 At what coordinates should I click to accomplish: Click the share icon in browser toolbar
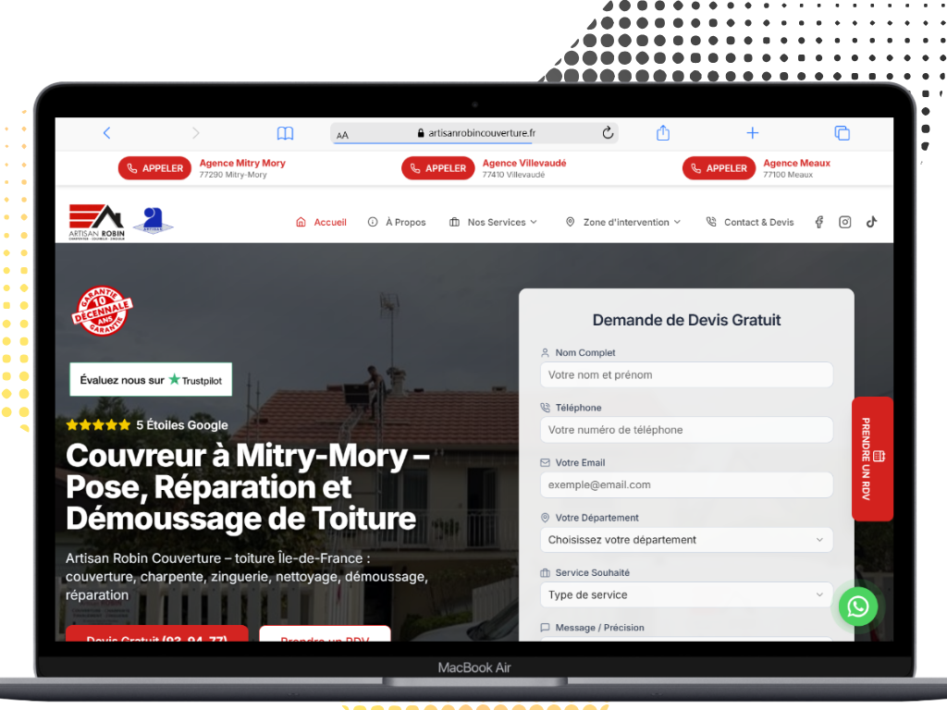click(662, 133)
